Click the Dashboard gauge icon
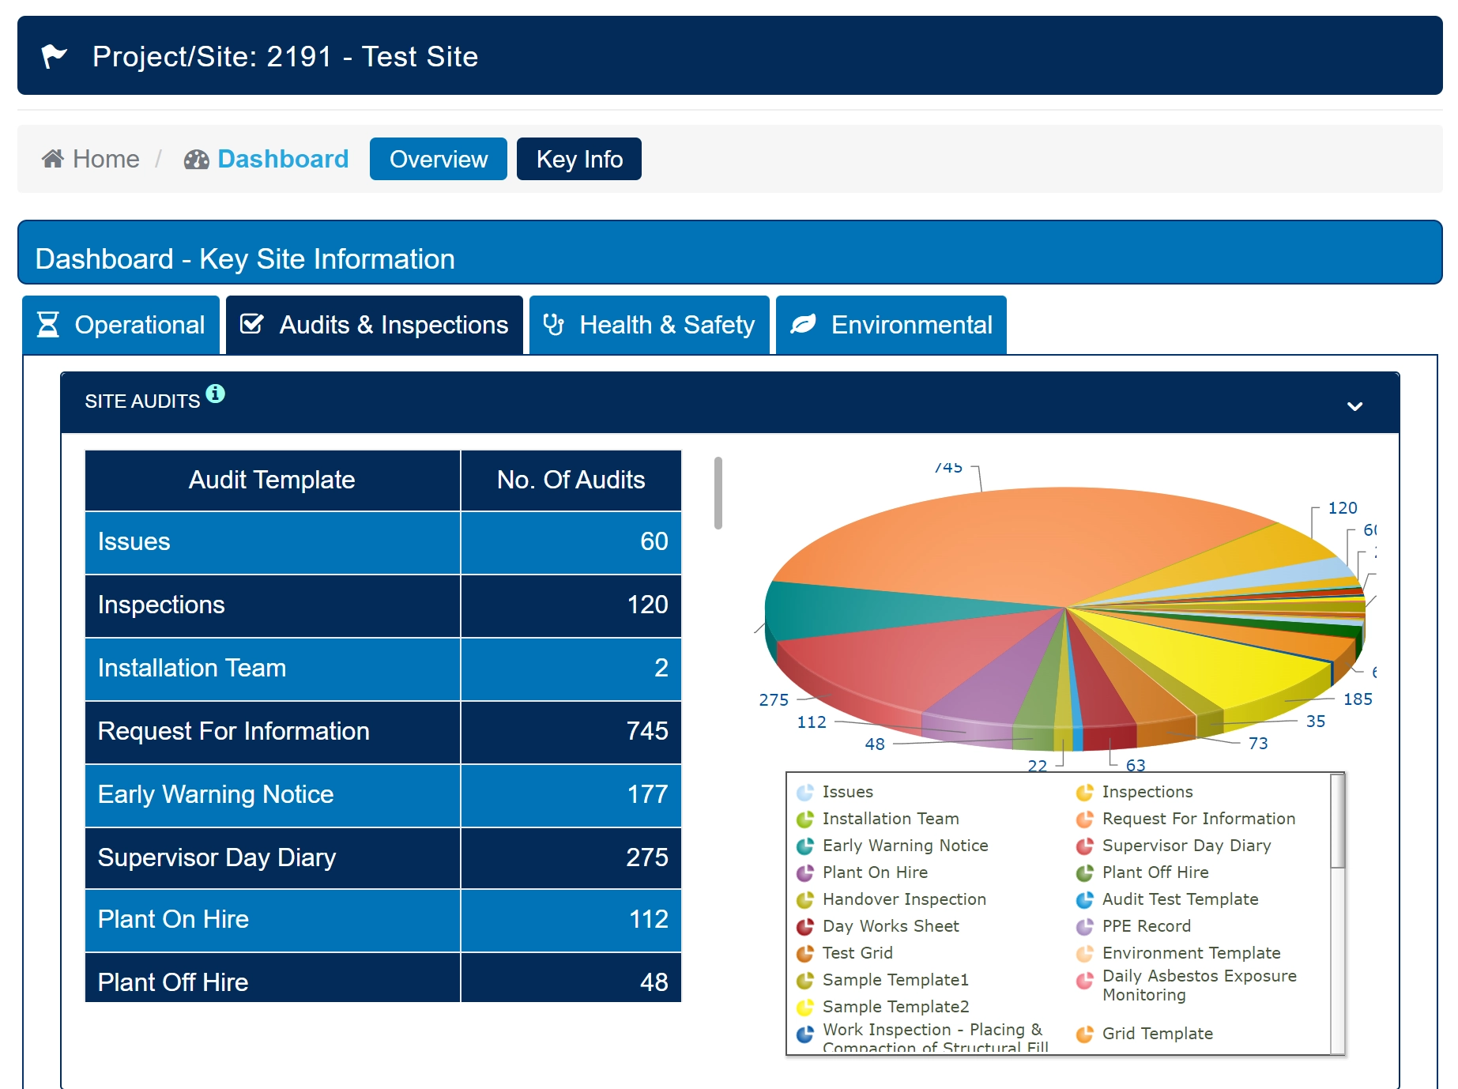 [196, 160]
